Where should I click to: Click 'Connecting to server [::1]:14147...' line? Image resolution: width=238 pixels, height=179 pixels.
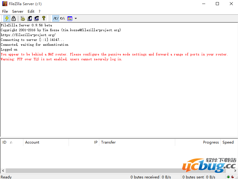click(x=32, y=40)
